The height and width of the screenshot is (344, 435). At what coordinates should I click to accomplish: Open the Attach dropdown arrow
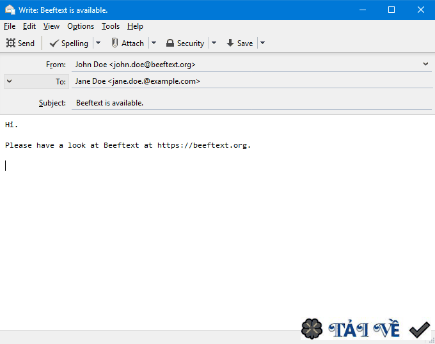tap(154, 43)
